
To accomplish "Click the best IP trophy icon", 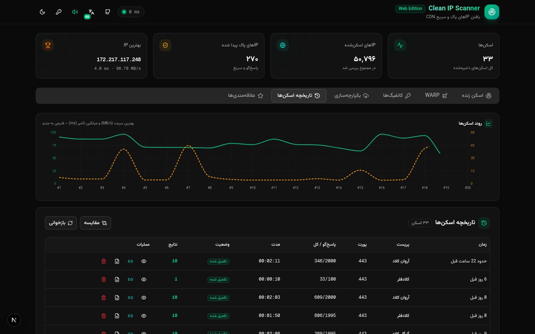I will point(48,45).
